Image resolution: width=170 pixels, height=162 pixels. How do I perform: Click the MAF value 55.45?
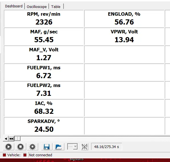pos(44,40)
